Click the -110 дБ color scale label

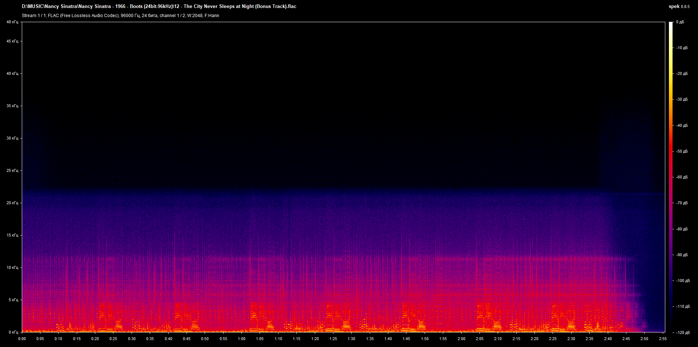point(682,307)
